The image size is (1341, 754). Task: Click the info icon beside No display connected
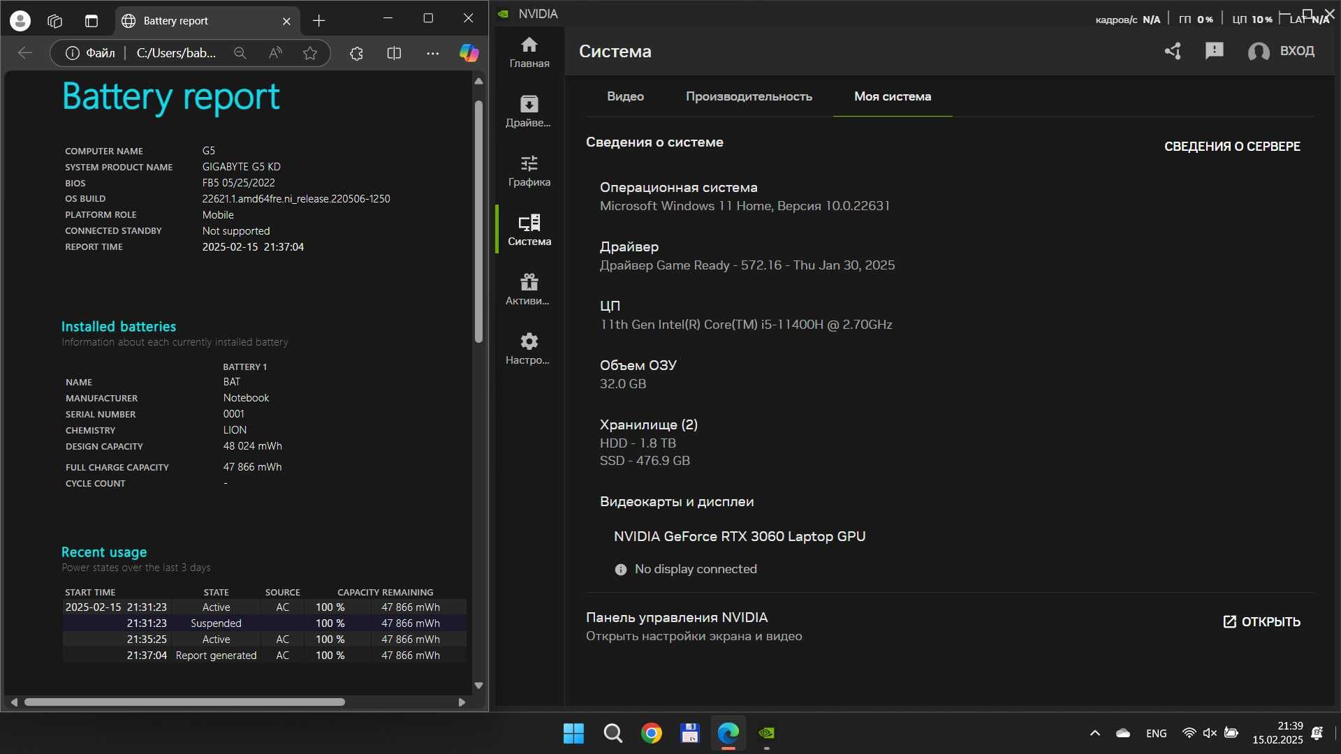point(620,570)
